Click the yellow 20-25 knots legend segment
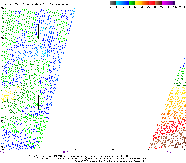Screen dimensions: 186x163 point(139,3)
